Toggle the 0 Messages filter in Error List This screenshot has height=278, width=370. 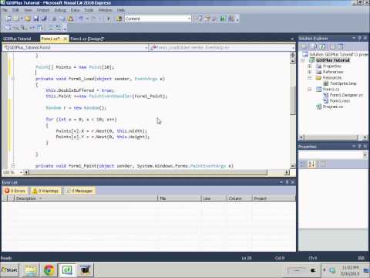(79, 191)
